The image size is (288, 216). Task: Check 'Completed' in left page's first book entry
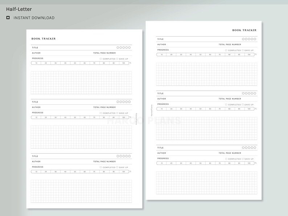point(100,59)
